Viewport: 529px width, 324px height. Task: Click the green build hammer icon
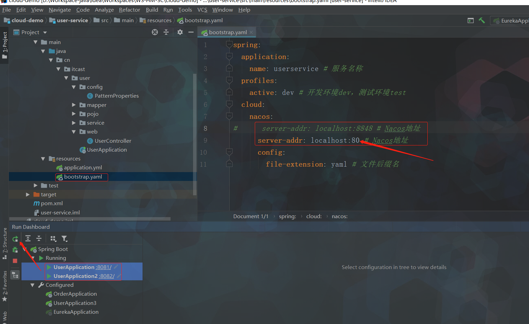tap(482, 20)
